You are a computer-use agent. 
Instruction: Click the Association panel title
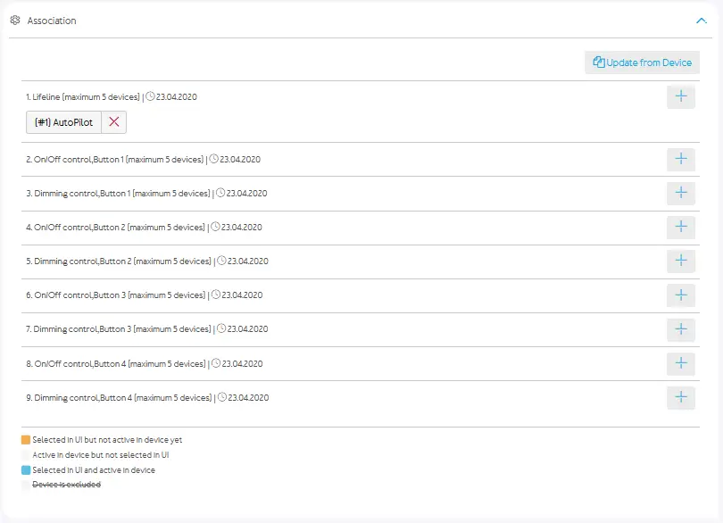52,21
